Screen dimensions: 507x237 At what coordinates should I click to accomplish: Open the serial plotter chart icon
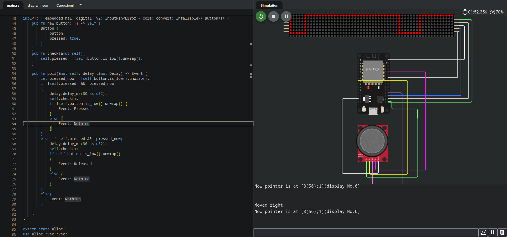coord(483,233)
